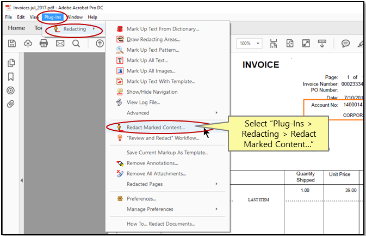Click the Quantity Shipped column header
This screenshot has width=366, height=236.
coord(305,177)
